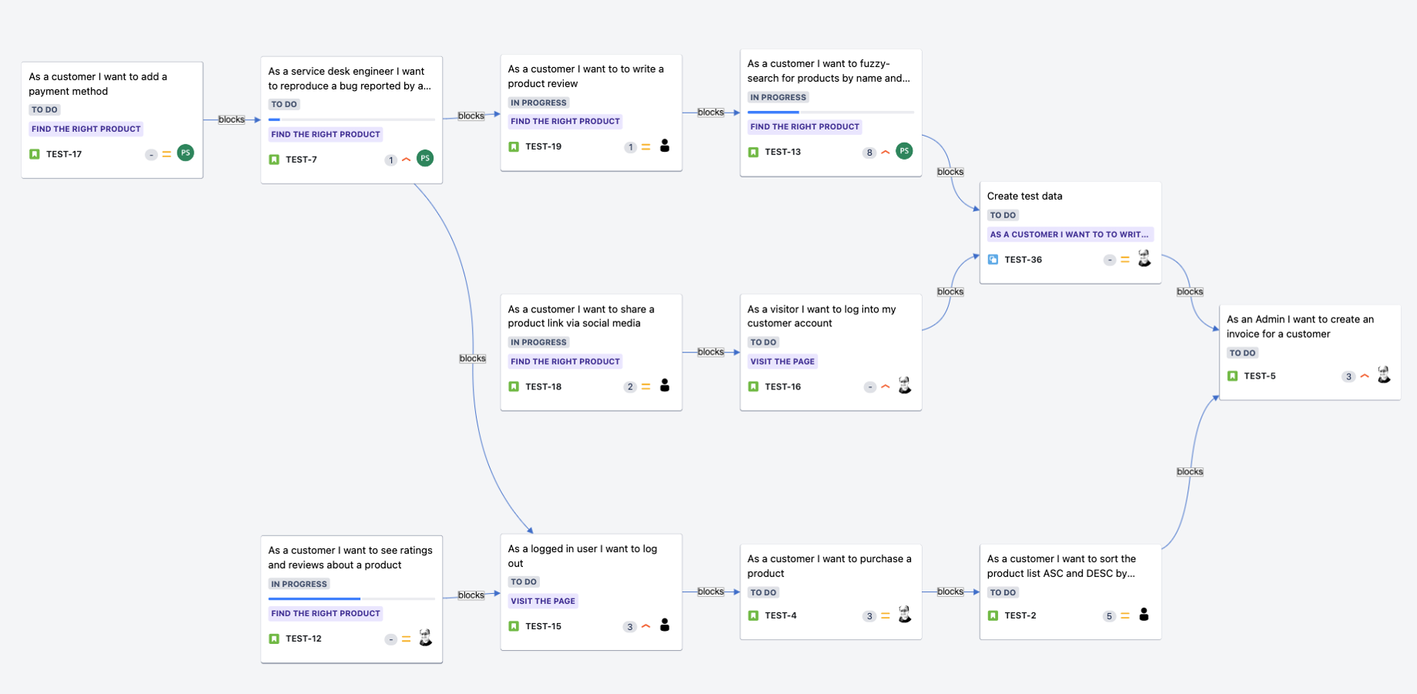Click the assignee avatar on TEST-5
This screenshot has height=694, width=1417.
[1384, 376]
